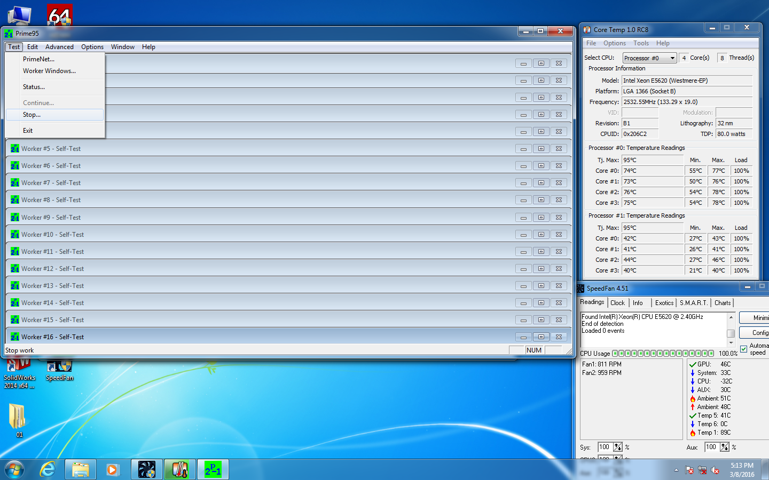
Task: Click the Worker #12 Self-Test window icon
Action: click(x=15, y=269)
